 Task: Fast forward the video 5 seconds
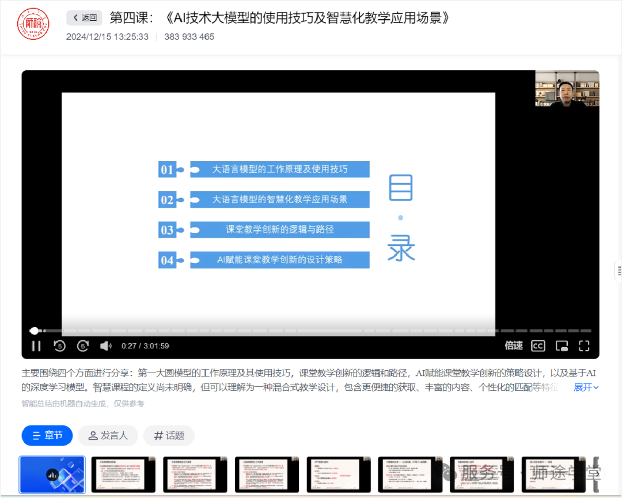click(x=82, y=345)
